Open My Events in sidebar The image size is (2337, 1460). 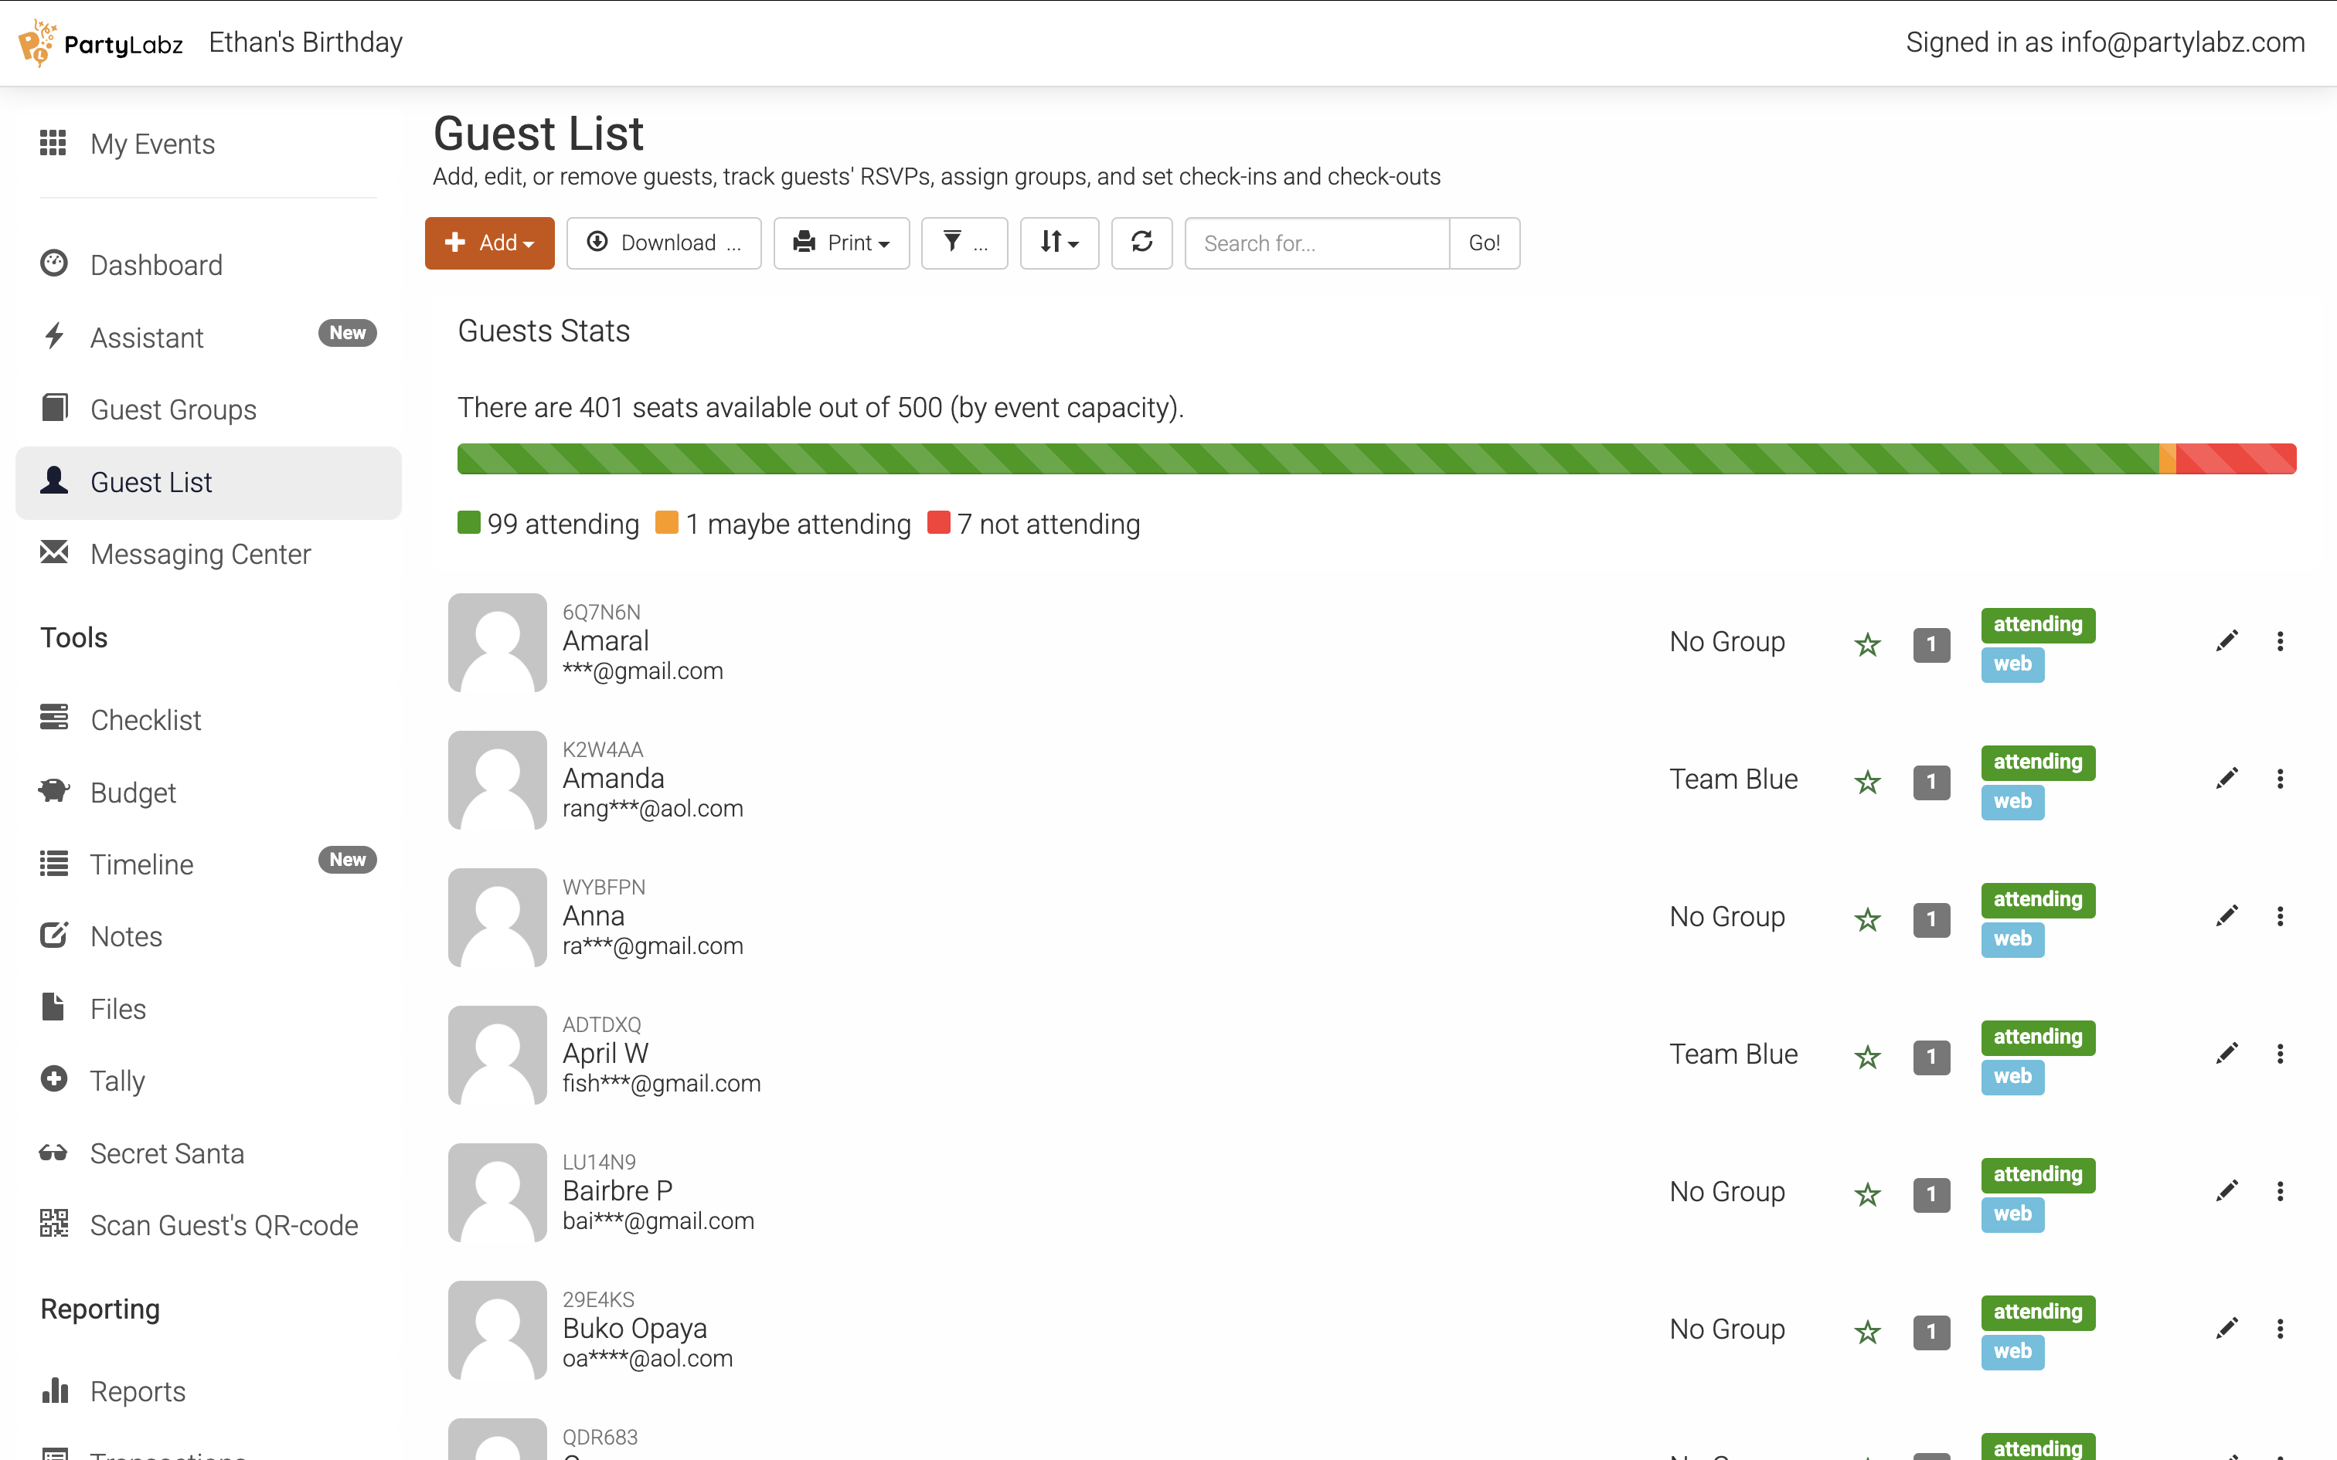[x=208, y=144]
